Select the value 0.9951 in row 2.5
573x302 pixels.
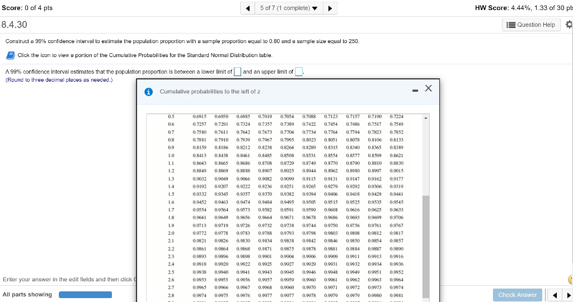point(374,272)
